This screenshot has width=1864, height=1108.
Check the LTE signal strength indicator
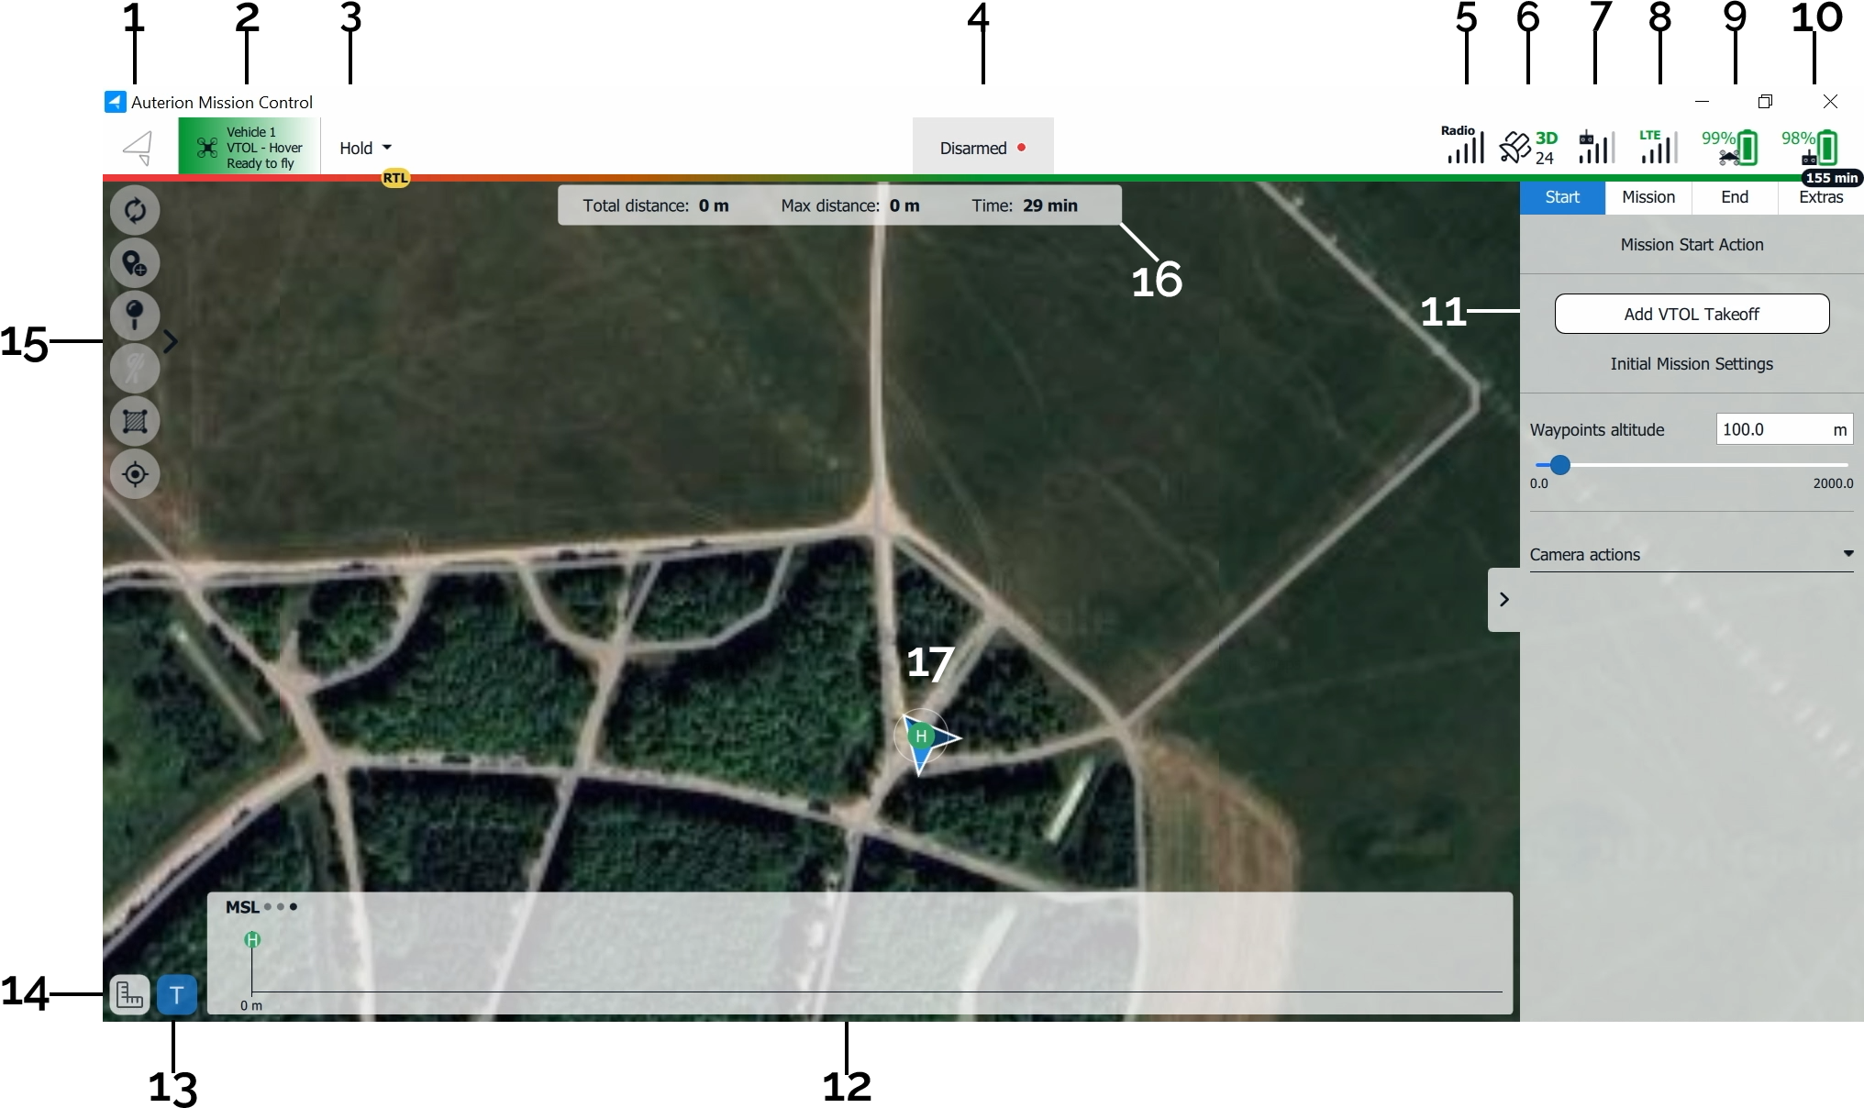pos(1658,147)
